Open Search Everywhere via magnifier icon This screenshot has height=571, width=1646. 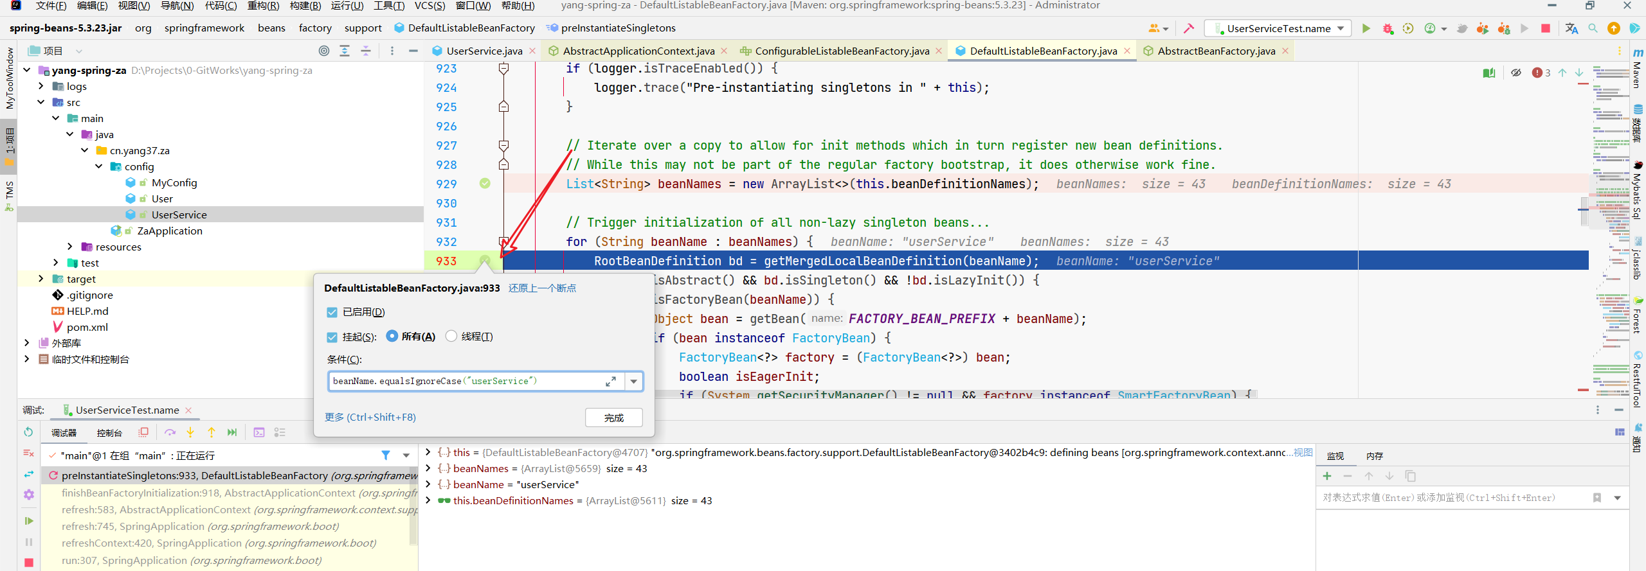pos(1593,28)
